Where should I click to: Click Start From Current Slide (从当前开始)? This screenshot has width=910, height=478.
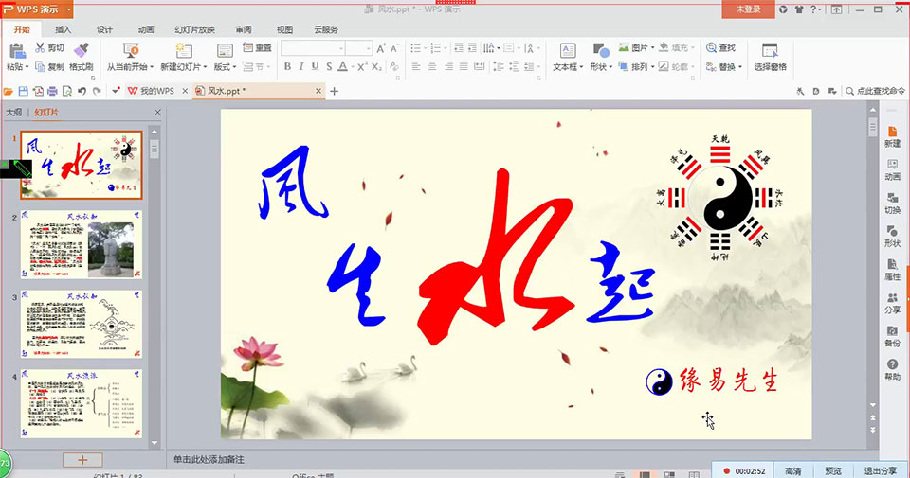tap(130, 57)
